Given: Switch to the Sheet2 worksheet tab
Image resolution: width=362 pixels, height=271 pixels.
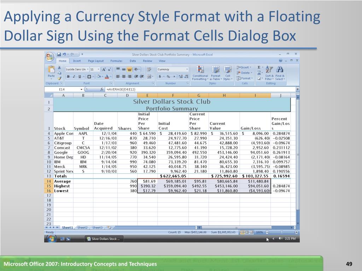Looking at the screenshot, I should click(82, 228).
